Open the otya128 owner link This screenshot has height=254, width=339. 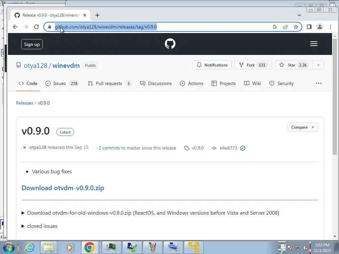(35, 65)
